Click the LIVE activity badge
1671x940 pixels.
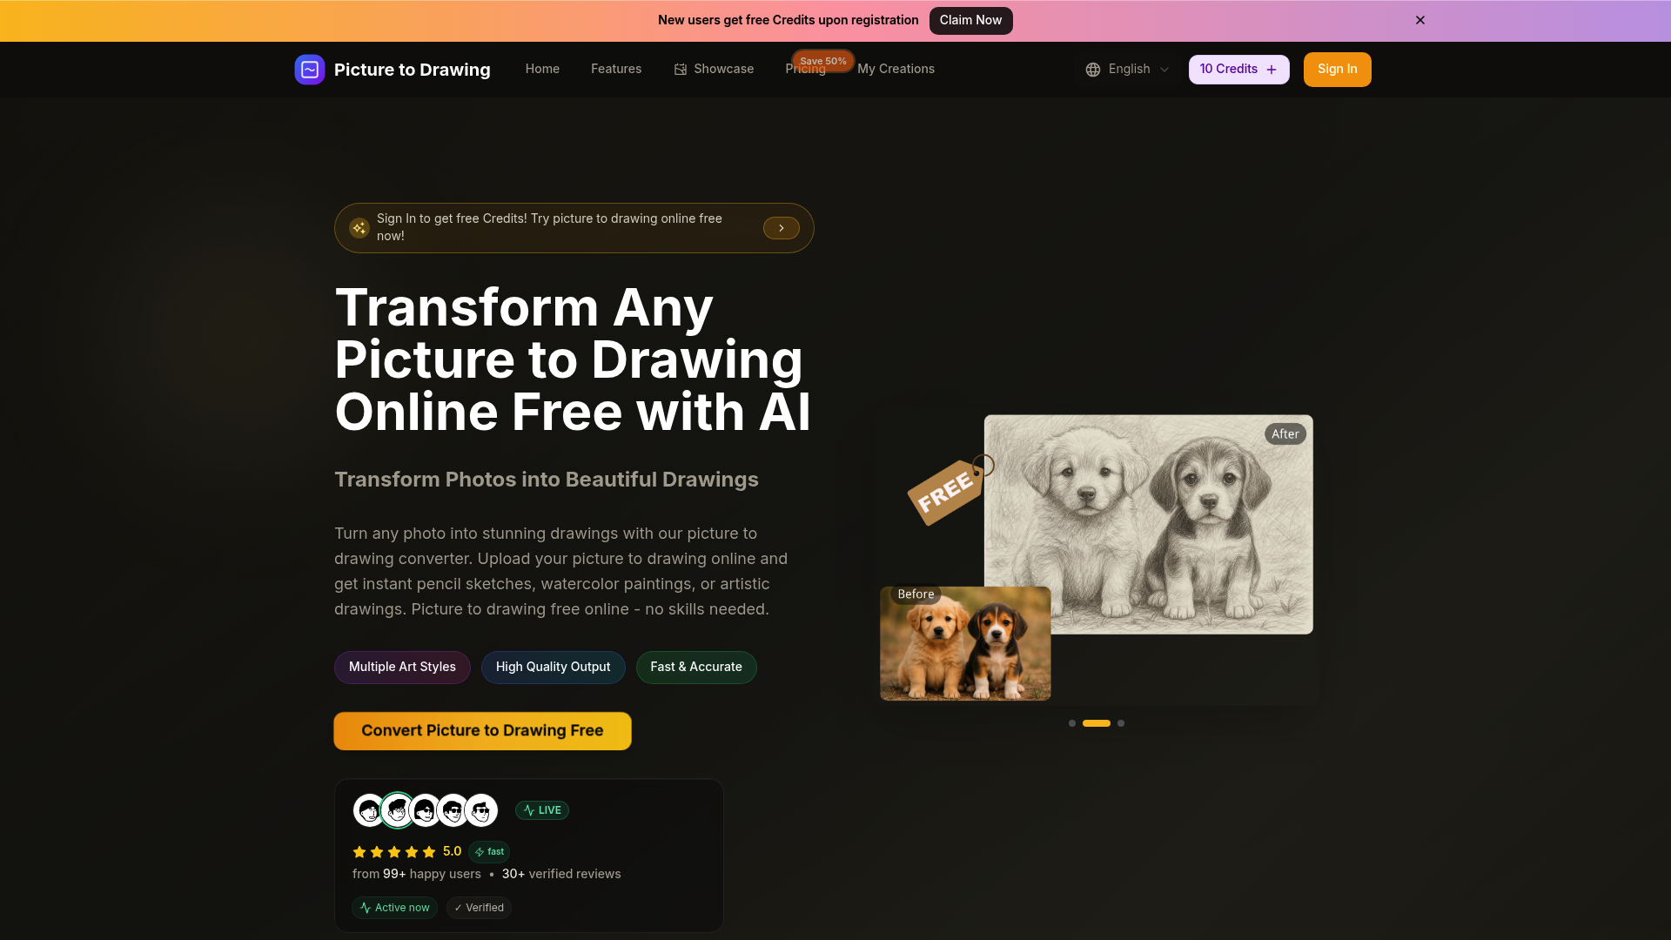point(542,810)
